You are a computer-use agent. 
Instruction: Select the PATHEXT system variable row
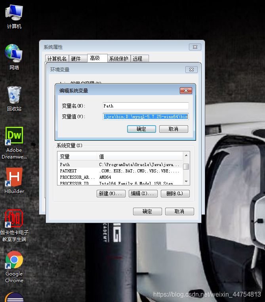120,171
